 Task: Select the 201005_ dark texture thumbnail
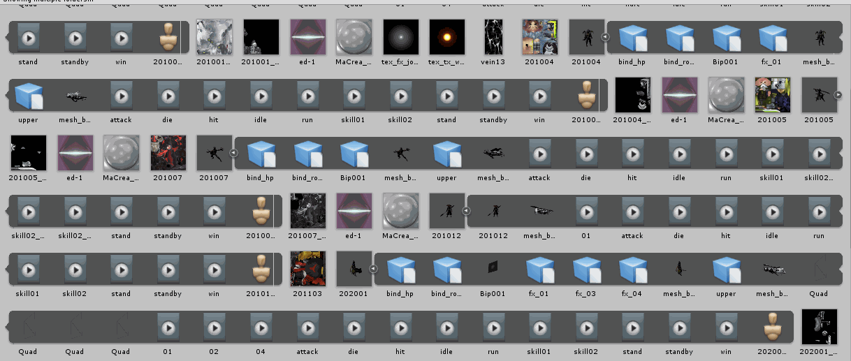[29, 153]
